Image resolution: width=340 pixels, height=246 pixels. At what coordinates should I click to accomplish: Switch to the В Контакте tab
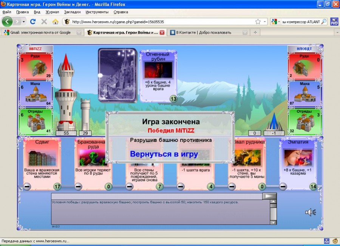208,32
